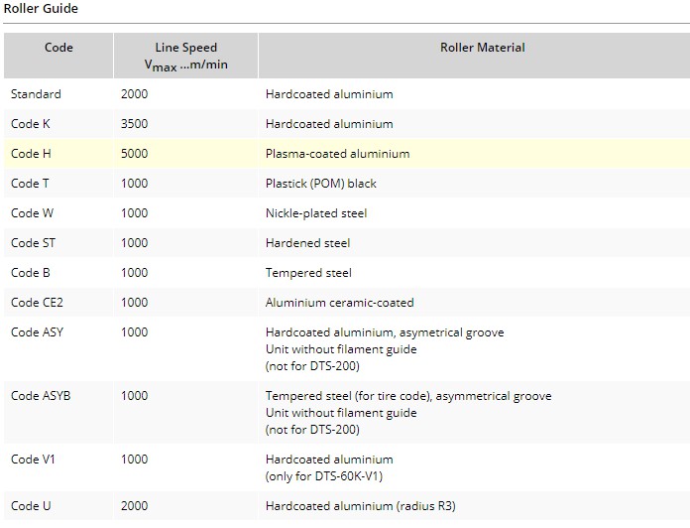Select the Code T cell

pos(30,184)
